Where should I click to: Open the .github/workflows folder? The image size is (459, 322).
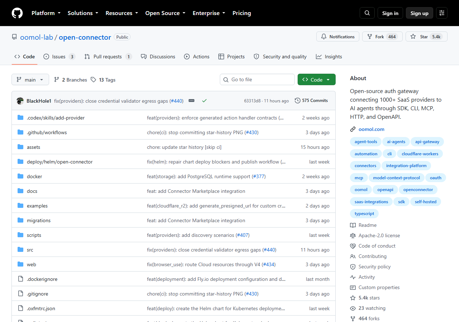47,132
